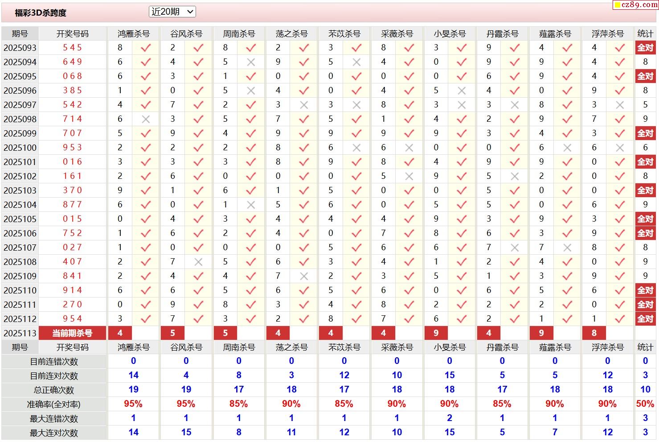The height and width of the screenshot is (442, 659).
Task: Click the 准确率(全对率) row label
Action: point(54,405)
